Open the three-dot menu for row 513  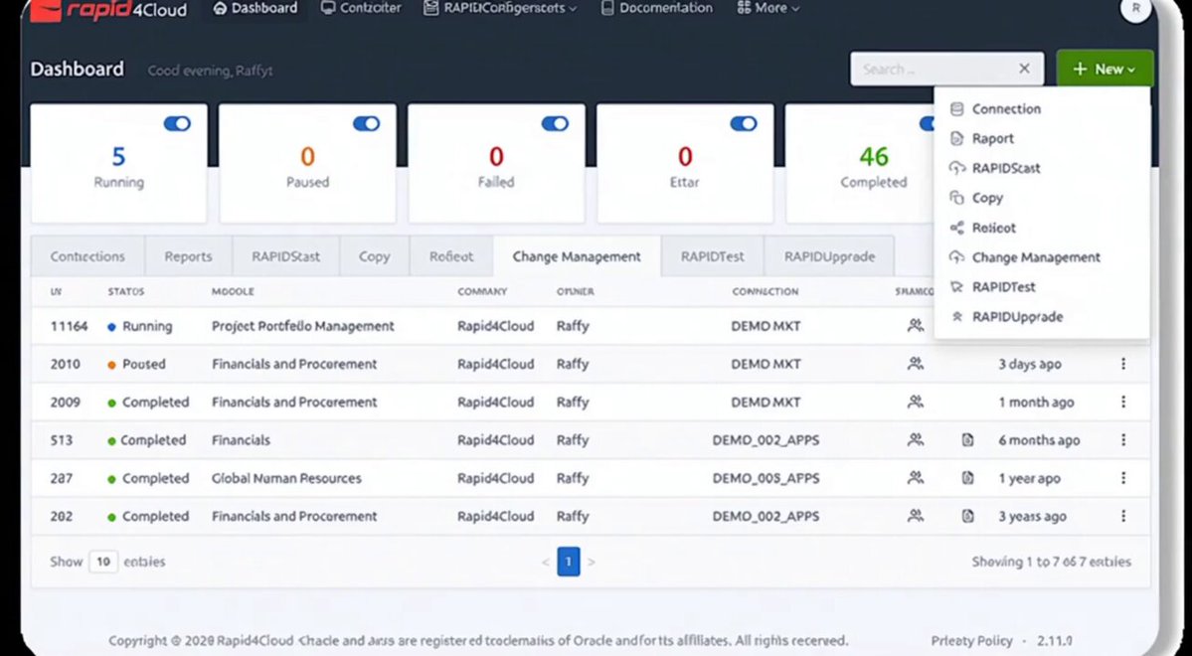(1122, 439)
